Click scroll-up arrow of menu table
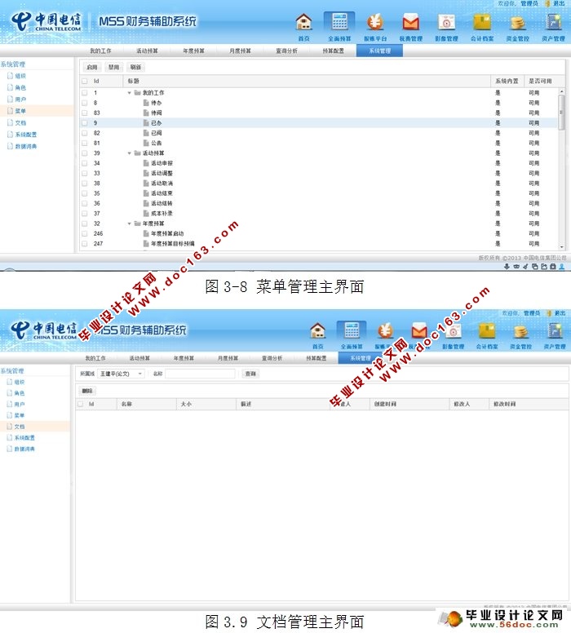The height and width of the screenshot is (633, 571). pos(561,92)
